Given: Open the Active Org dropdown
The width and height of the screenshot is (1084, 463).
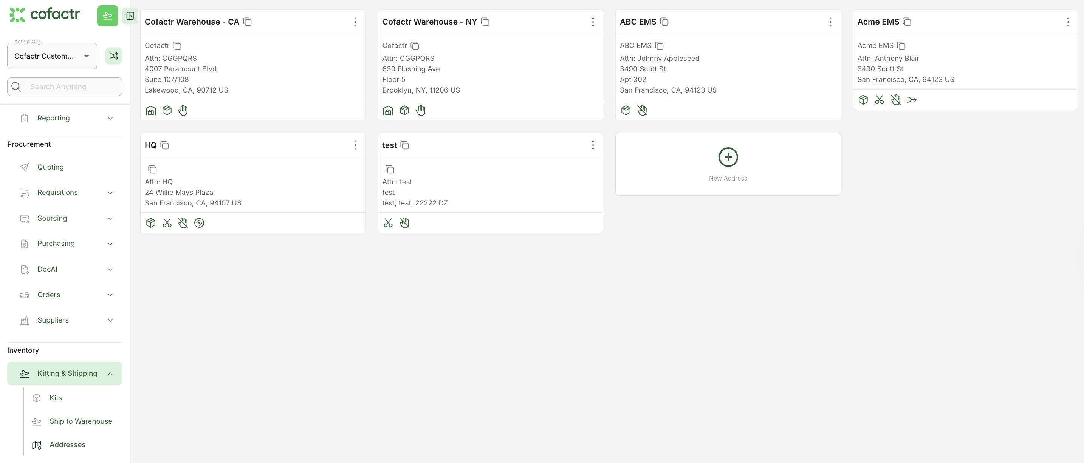Looking at the screenshot, I should coord(52,56).
